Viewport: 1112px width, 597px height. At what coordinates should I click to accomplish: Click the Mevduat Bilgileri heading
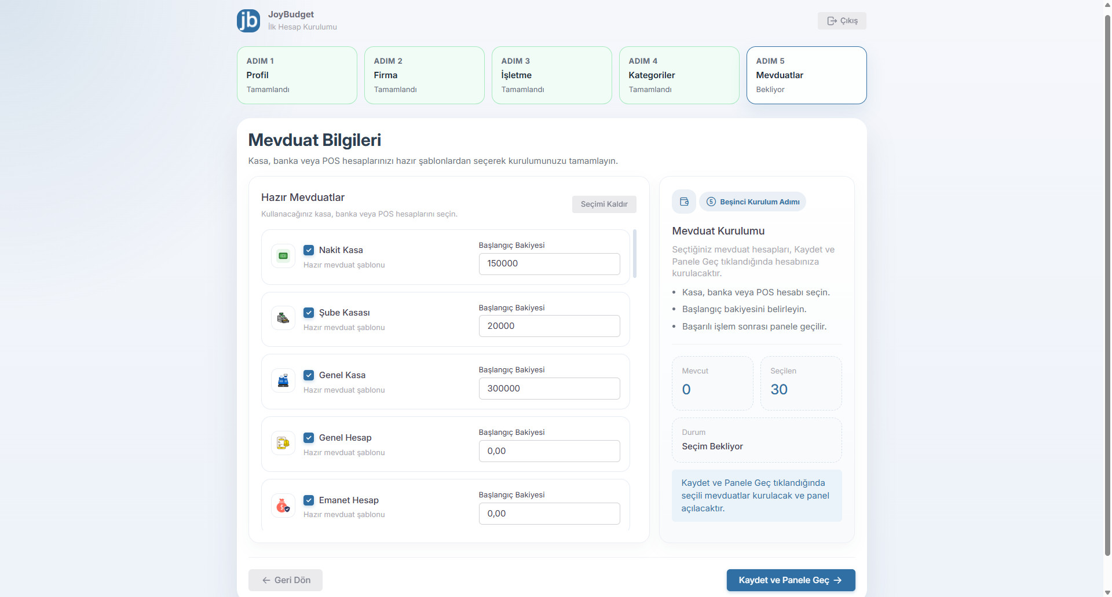[314, 140]
